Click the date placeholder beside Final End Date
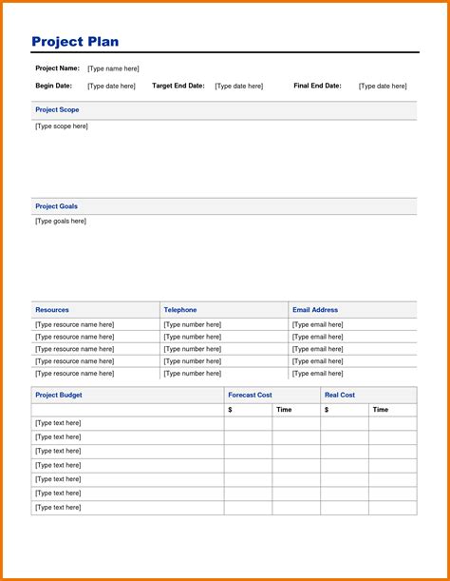 (383, 86)
